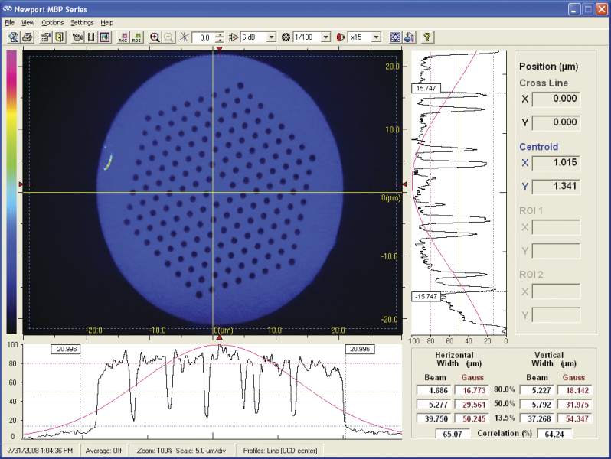611x459 pixels.
Task: Click the 0.0 value spinner arrows
Action: coord(220,37)
